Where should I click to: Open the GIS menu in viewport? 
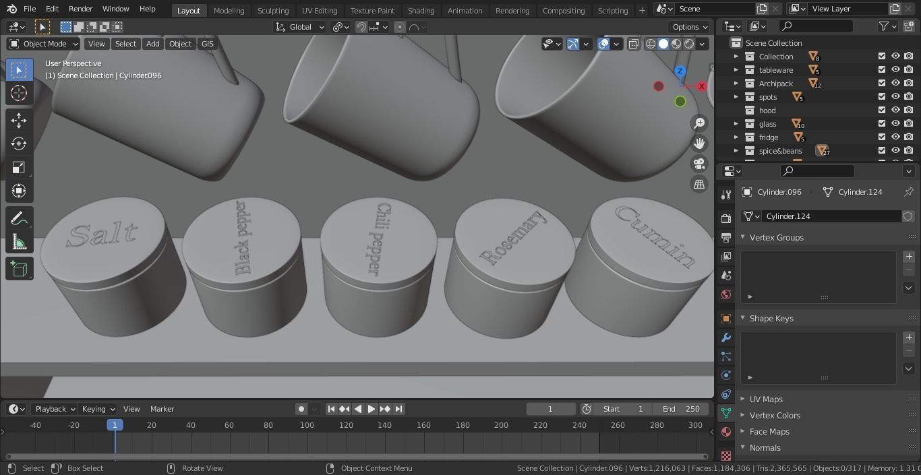[207, 44]
